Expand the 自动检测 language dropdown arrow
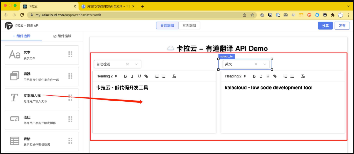Viewport: 354px width, 154px height. [136, 64]
